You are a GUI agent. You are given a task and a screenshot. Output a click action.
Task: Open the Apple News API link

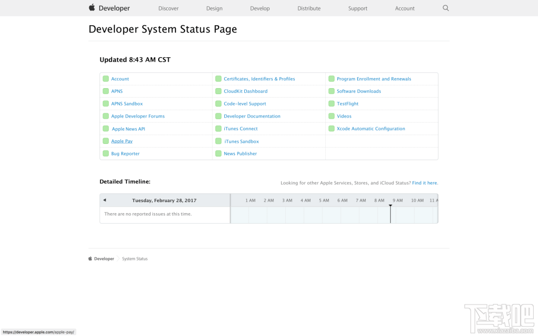coord(128,129)
